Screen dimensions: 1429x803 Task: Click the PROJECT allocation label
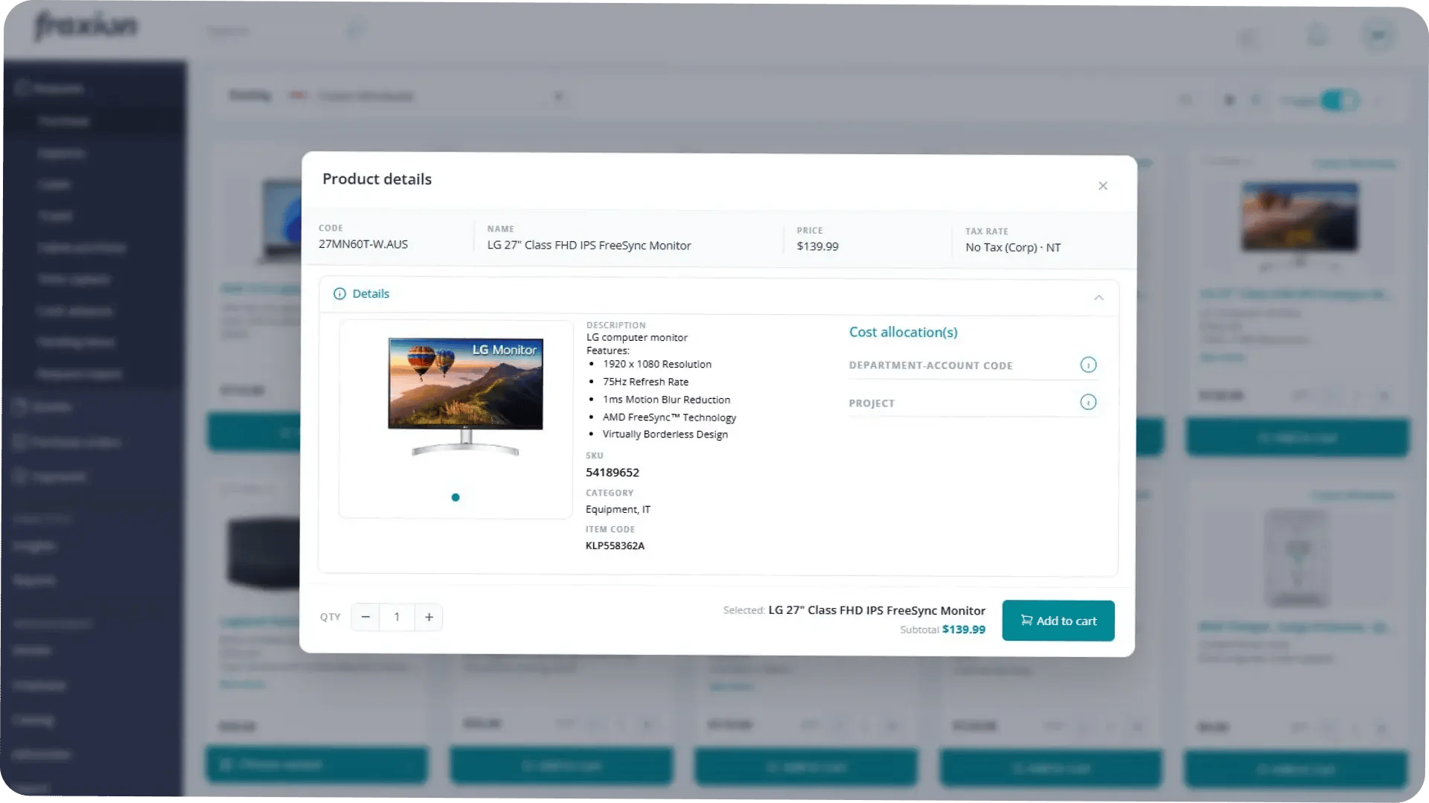[x=872, y=403]
